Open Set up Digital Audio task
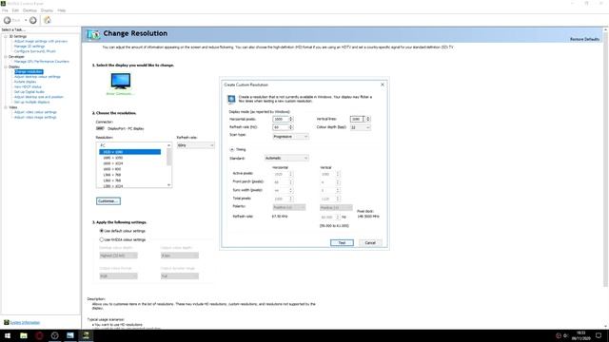 [x=29, y=92]
